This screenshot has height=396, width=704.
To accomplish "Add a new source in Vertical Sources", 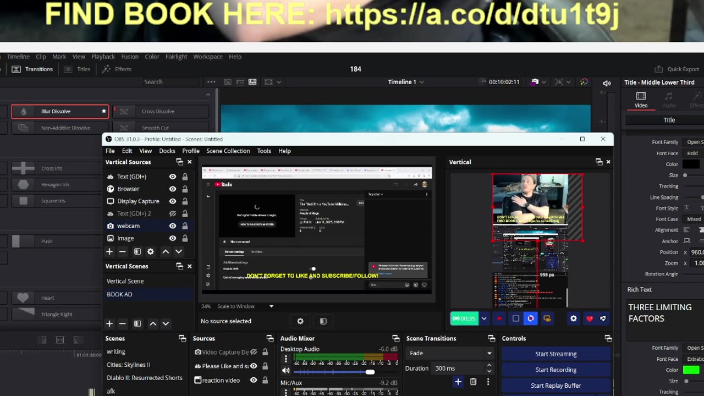I will tap(109, 251).
